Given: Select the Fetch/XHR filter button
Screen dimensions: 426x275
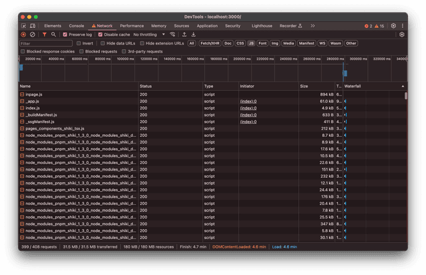Looking at the screenshot, I should point(210,43).
